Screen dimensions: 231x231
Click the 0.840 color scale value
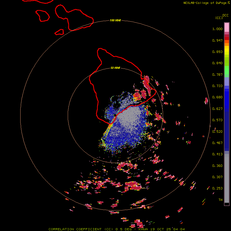217,63
